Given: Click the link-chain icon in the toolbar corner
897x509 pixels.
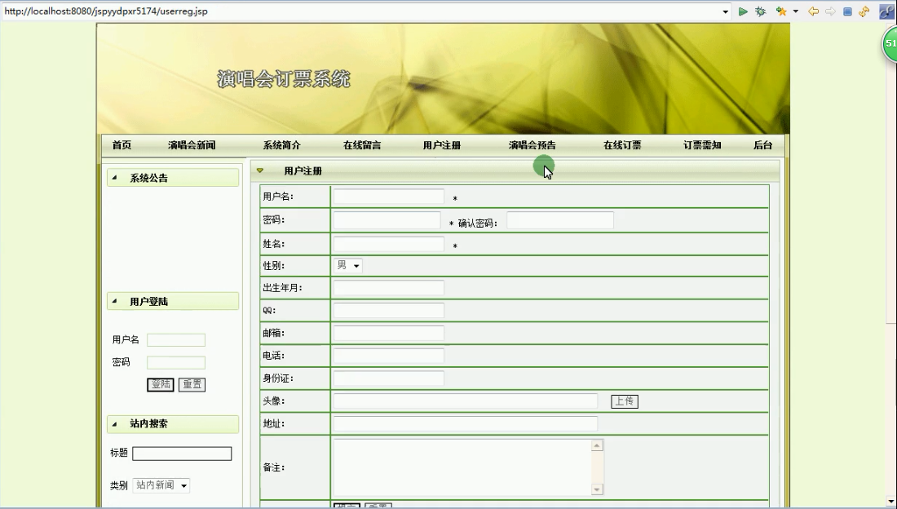Looking at the screenshot, I should coord(886,11).
